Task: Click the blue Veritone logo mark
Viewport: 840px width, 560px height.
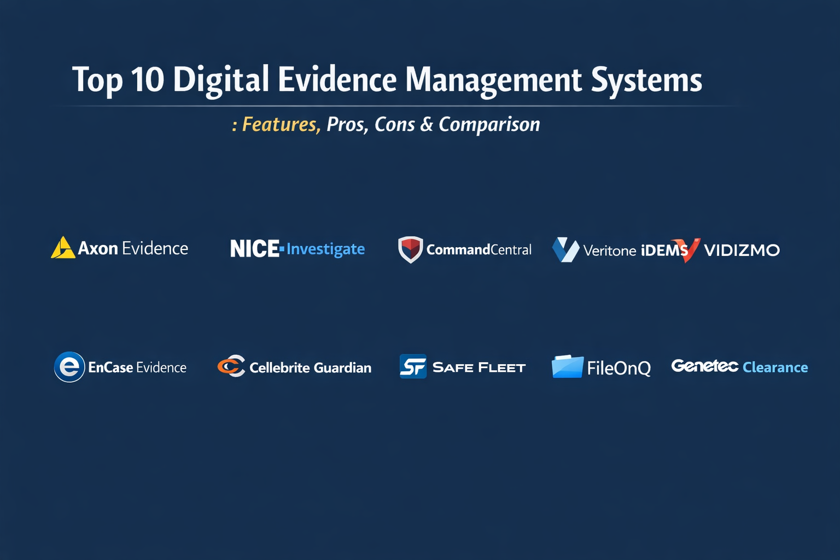Action: (x=565, y=249)
